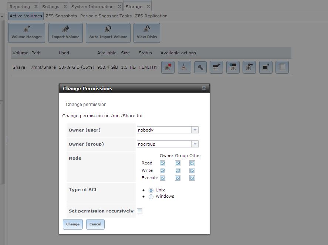Toggle the Group Execute permission checkbox
328x245 pixels.
pos(177,178)
